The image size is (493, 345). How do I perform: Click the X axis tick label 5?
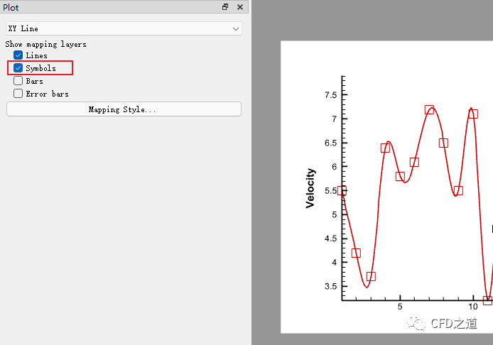coord(400,307)
